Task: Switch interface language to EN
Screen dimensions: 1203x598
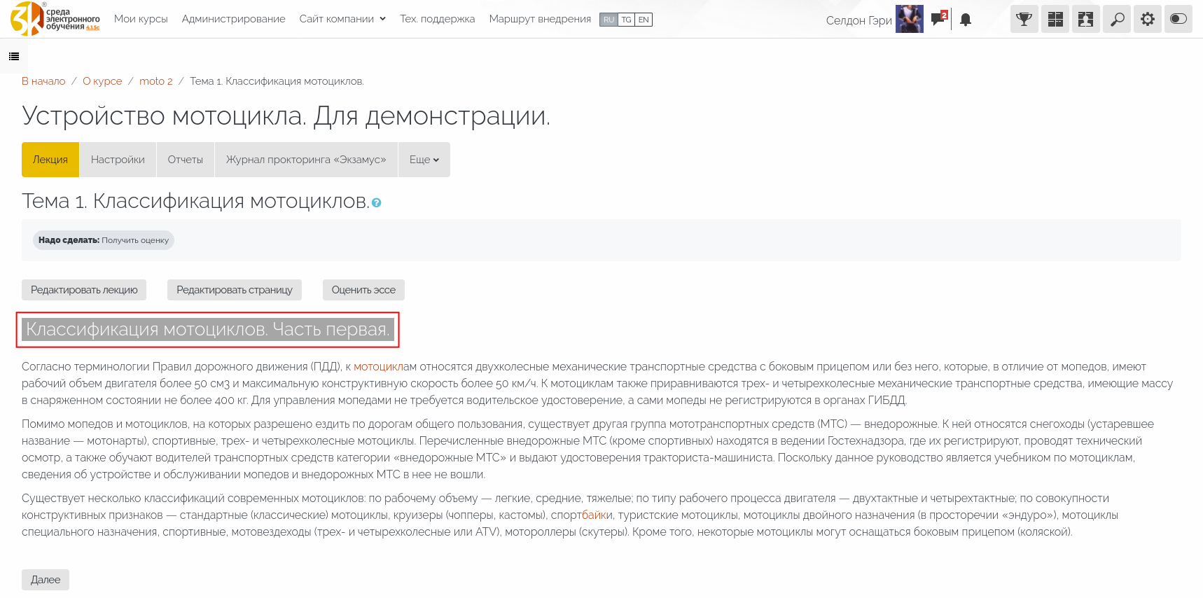Action: tap(644, 20)
